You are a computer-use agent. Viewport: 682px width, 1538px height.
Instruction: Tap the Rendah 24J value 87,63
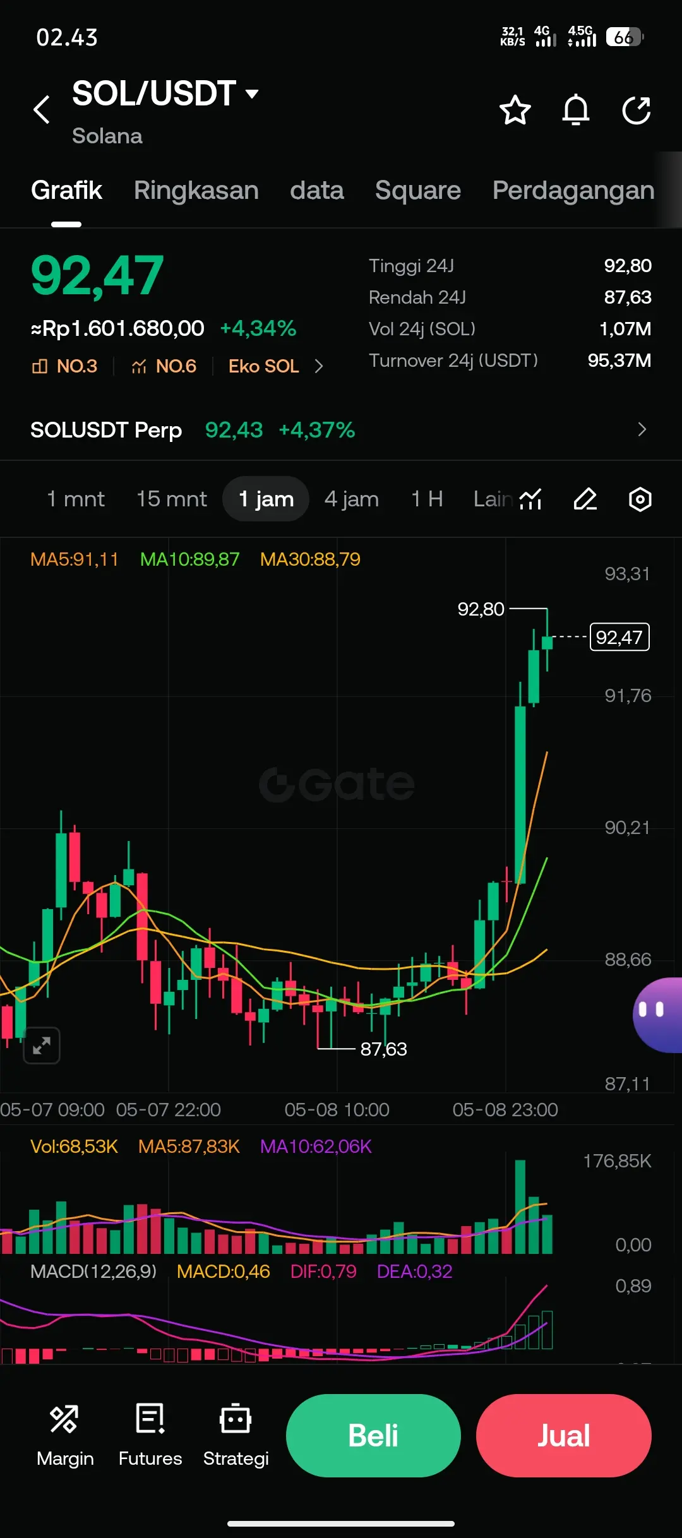point(628,297)
